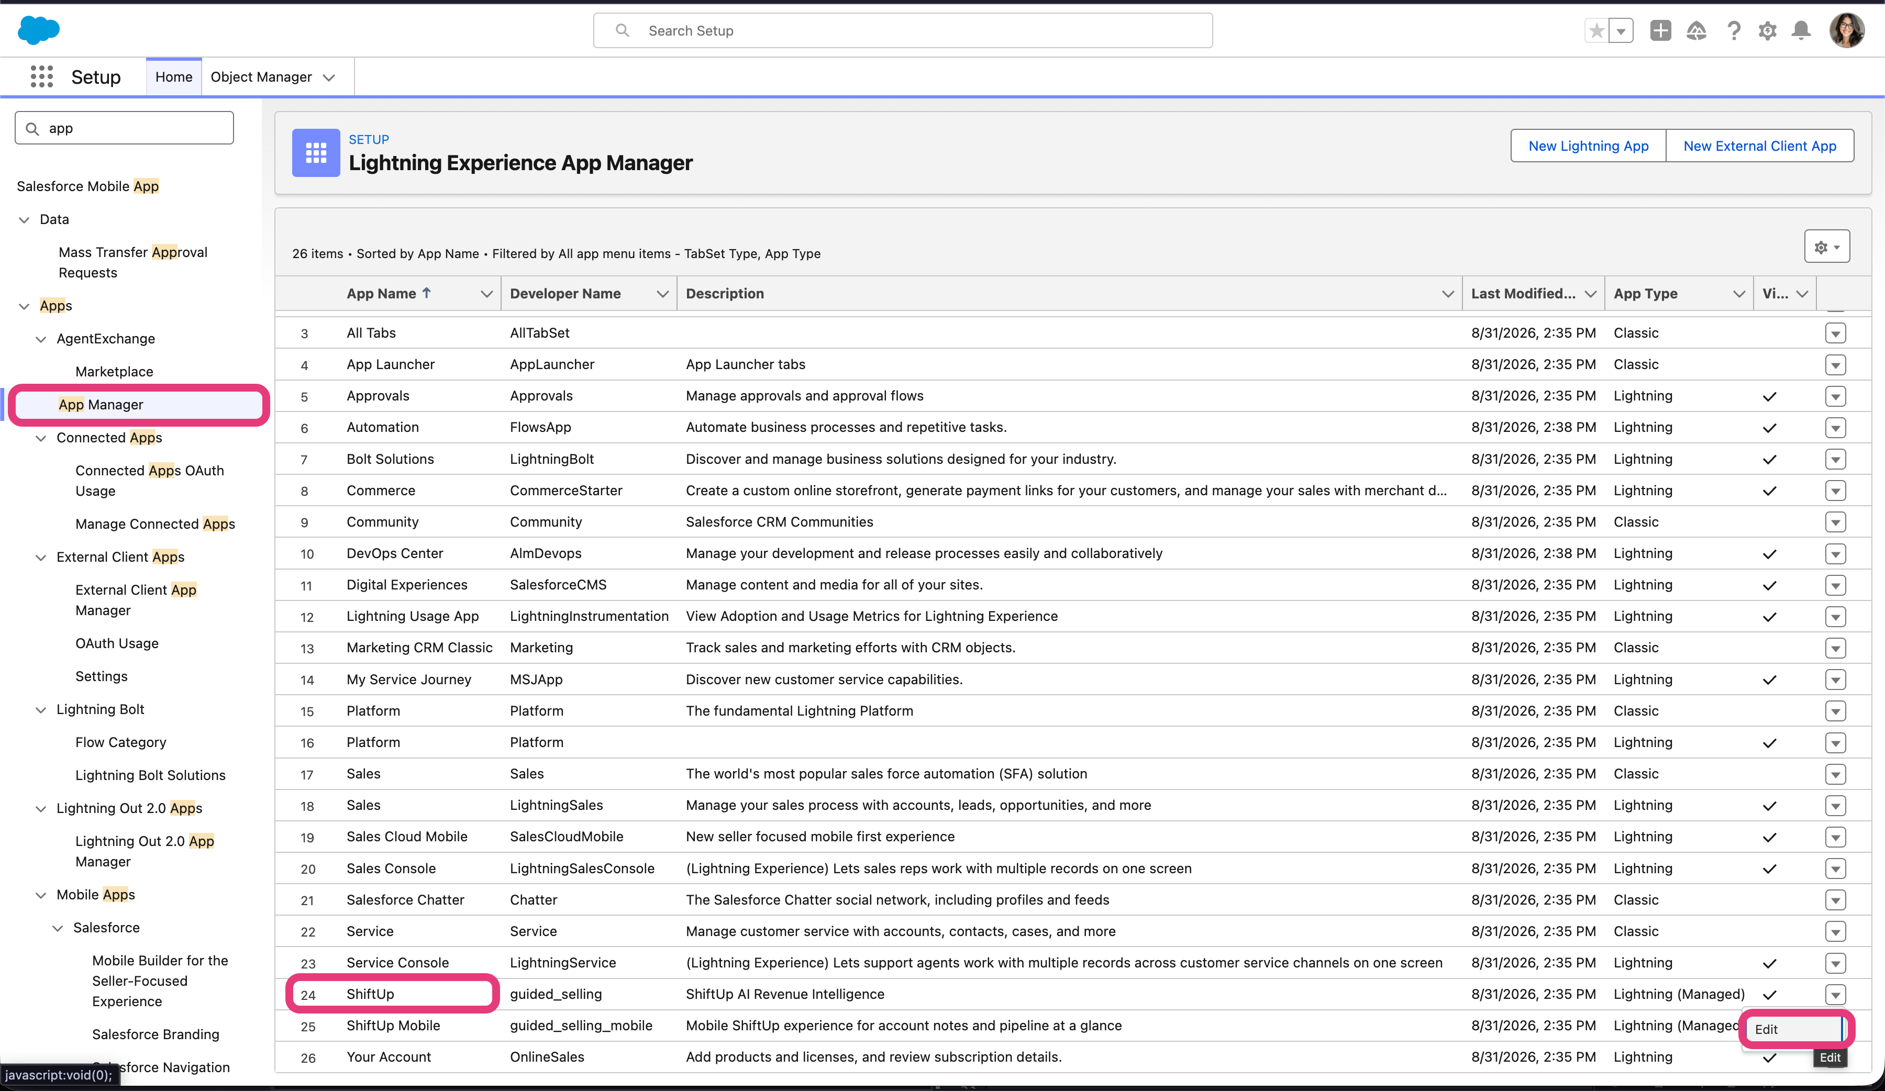Click the Quick Find box containing app
1885x1091 pixels.
click(124, 128)
